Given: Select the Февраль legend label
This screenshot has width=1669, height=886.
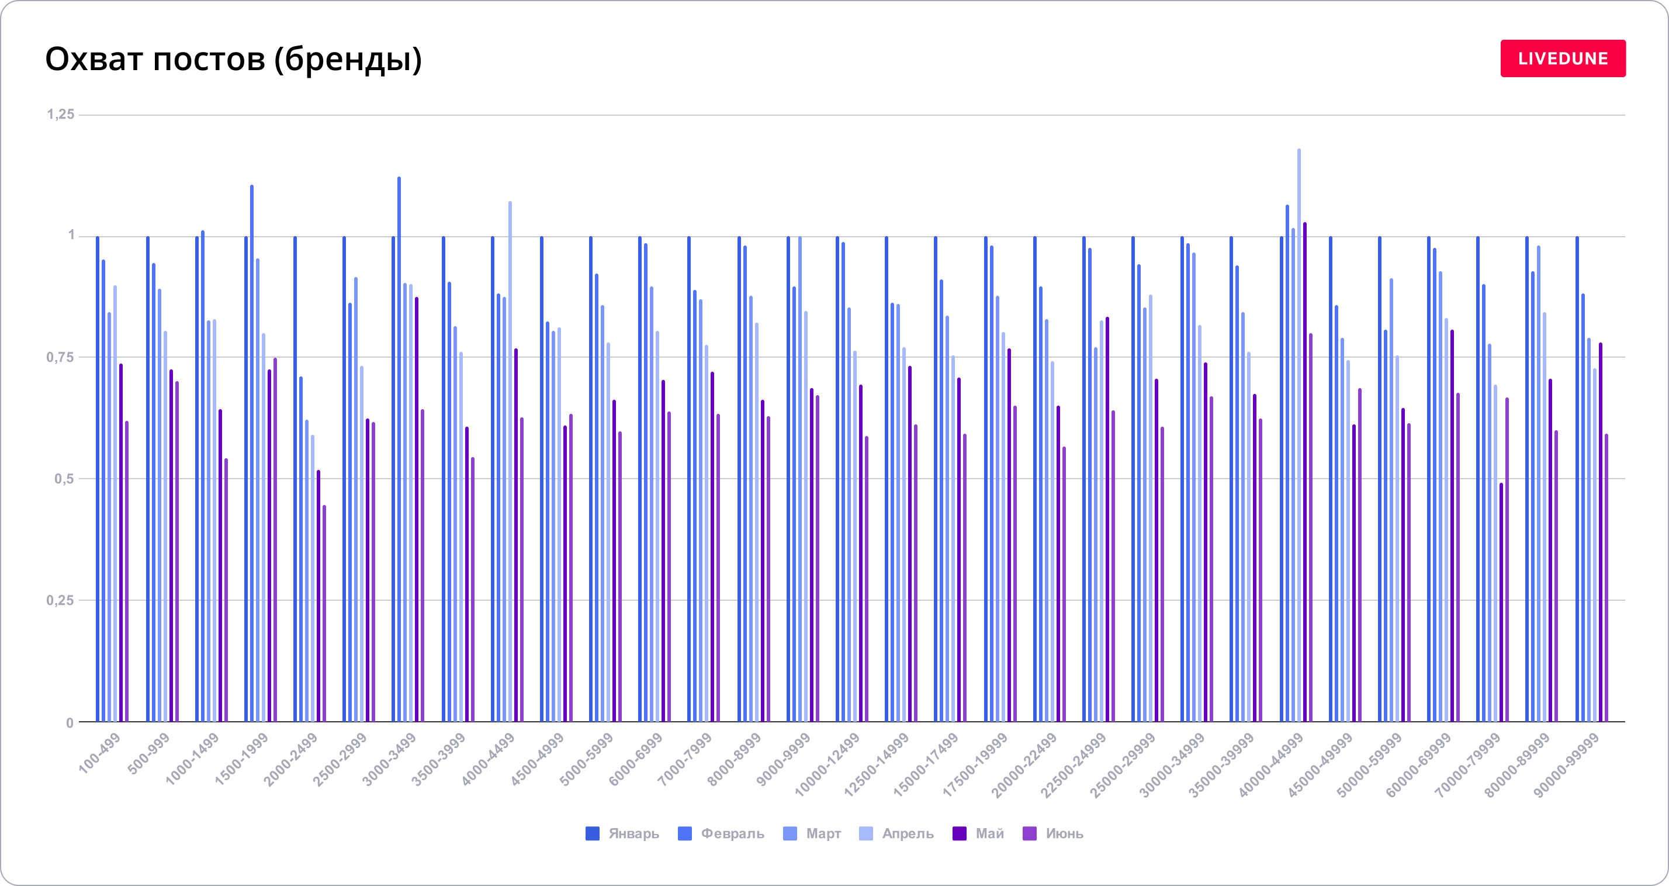Looking at the screenshot, I should click(x=733, y=833).
